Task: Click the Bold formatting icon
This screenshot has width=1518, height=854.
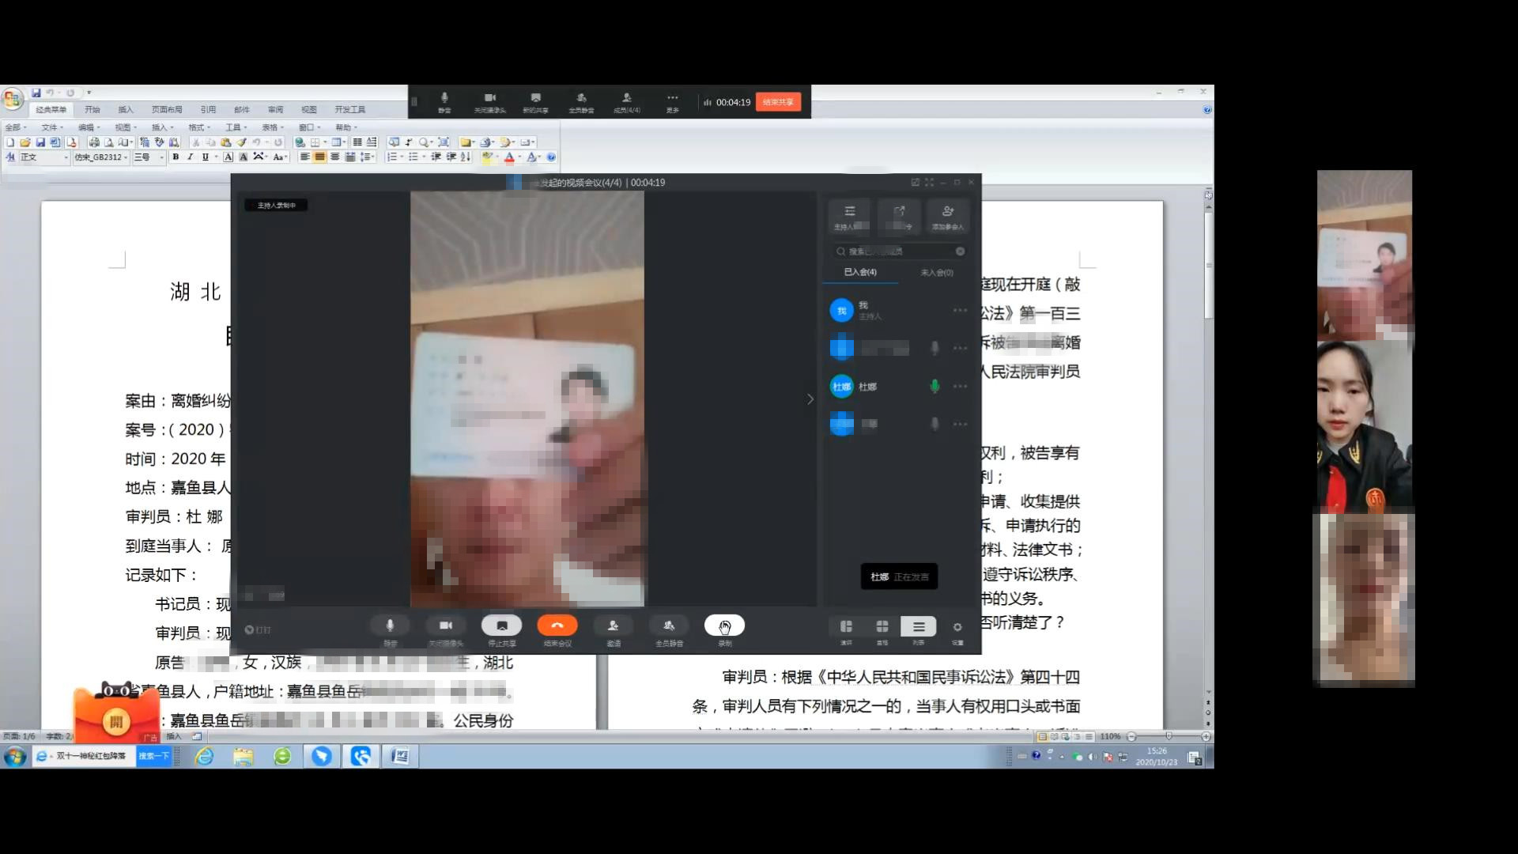Action: [x=176, y=157]
